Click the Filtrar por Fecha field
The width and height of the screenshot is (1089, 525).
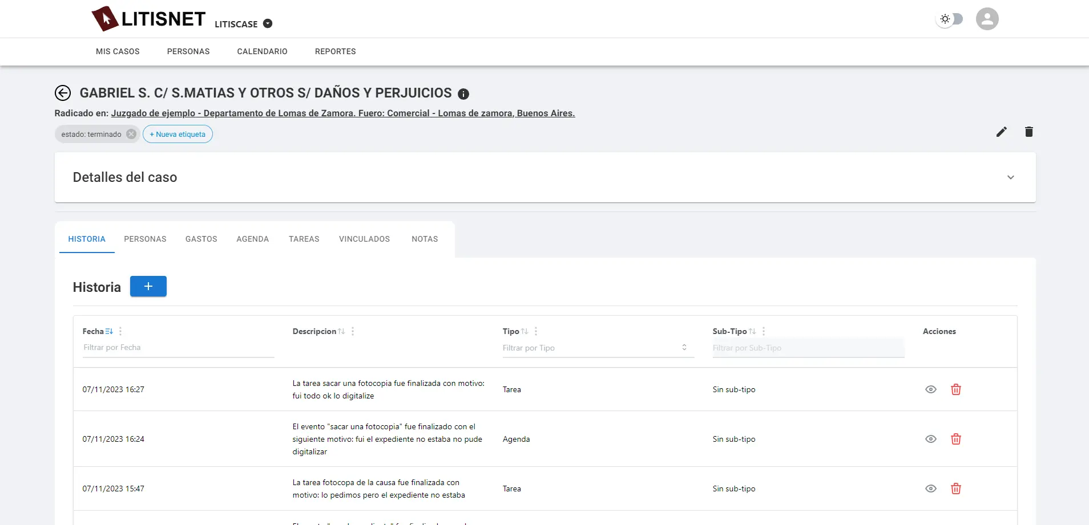178,348
